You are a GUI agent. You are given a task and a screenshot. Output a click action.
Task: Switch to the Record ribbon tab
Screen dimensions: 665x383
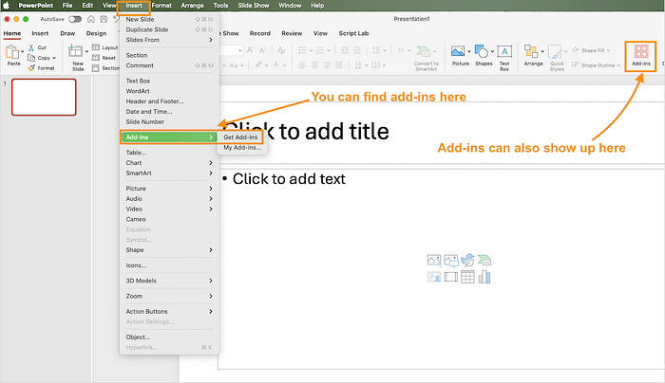[x=260, y=33]
